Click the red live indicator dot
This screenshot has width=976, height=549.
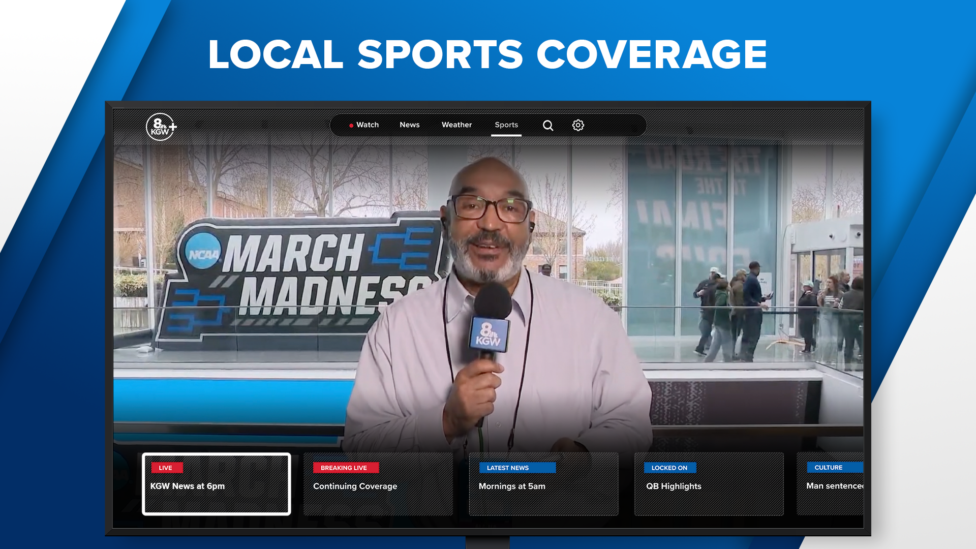click(352, 125)
